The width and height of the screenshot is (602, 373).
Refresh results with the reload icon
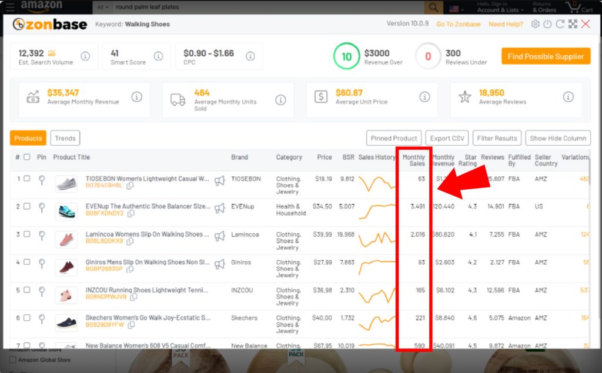[x=560, y=24]
